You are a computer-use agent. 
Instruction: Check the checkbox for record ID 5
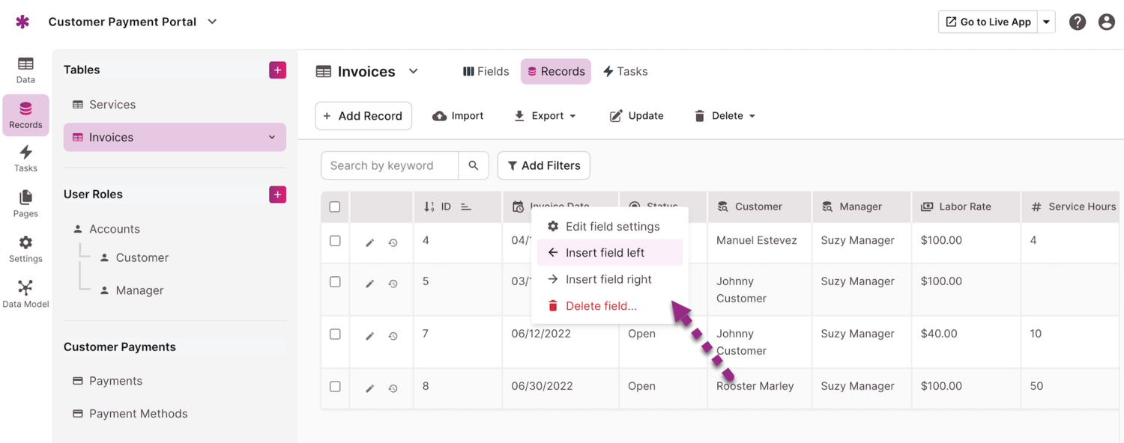click(x=335, y=282)
